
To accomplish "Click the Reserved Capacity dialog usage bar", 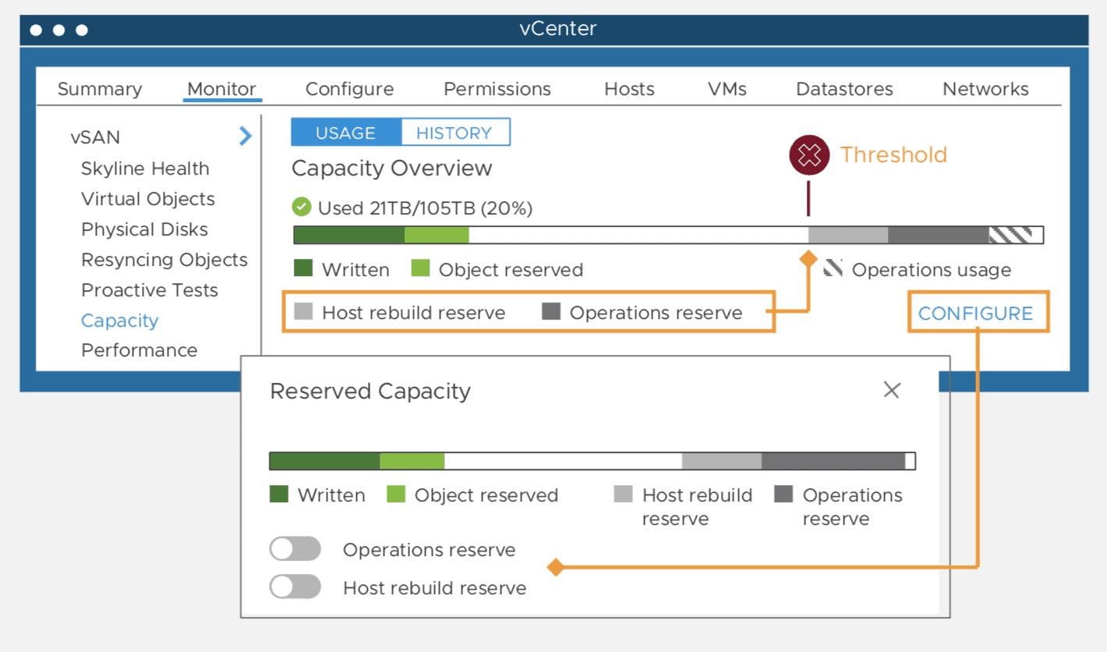I will [x=592, y=461].
